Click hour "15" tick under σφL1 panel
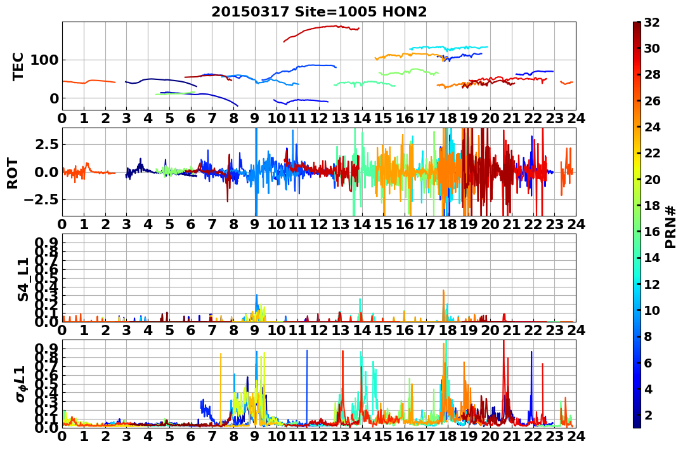The image size is (683, 450). (383, 436)
